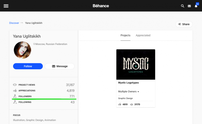
Task: Open the Followers count row
Action: click(44, 96)
